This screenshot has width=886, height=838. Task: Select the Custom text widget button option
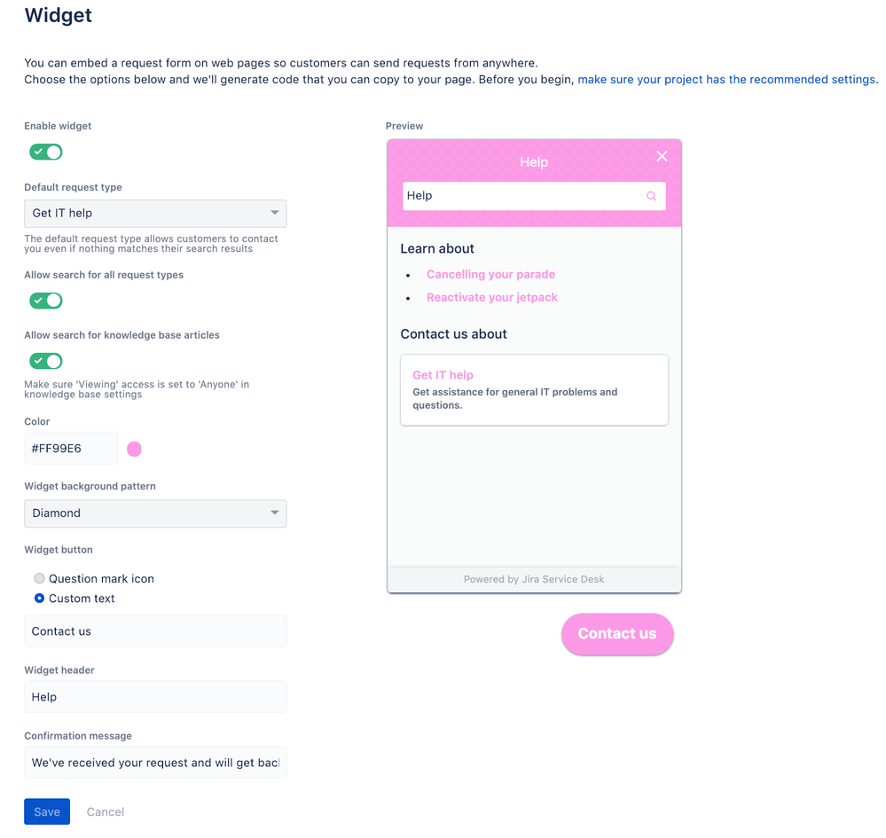pos(38,598)
